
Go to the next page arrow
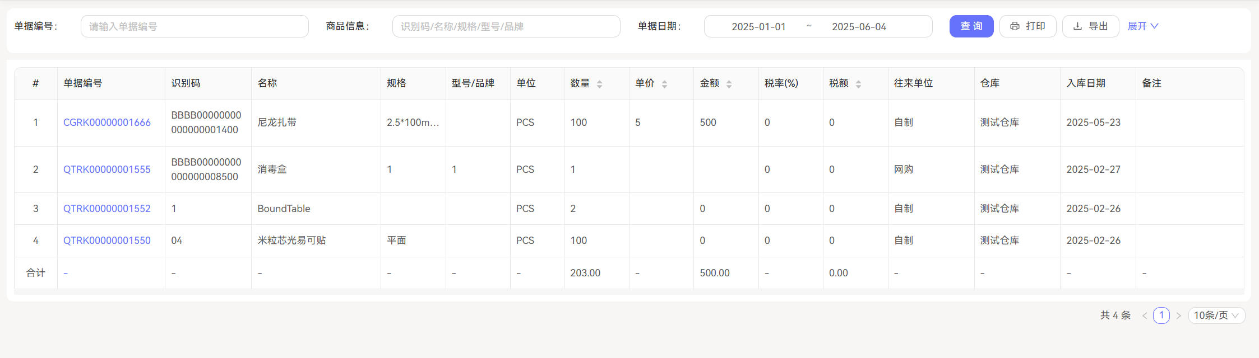[x=1178, y=315]
